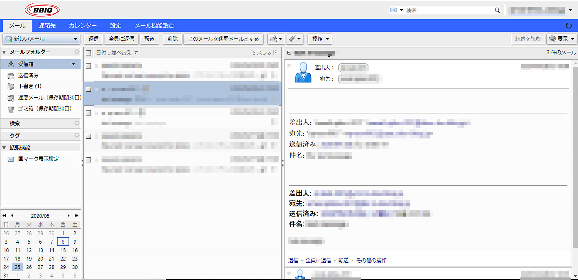
Task: Collapse the 拡張機能 section
Action: [4, 148]
